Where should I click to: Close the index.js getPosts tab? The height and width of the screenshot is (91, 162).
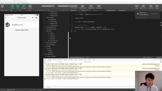[x=103, y=10]
